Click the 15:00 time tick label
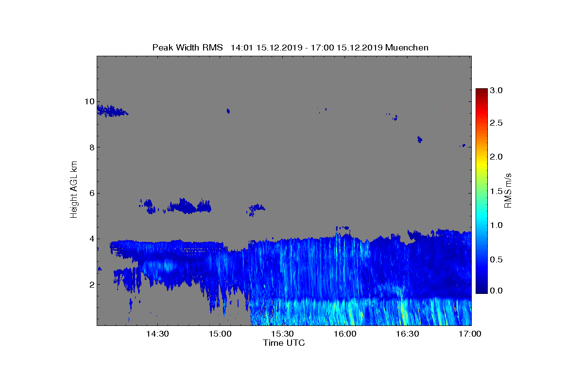 [220, 334]
